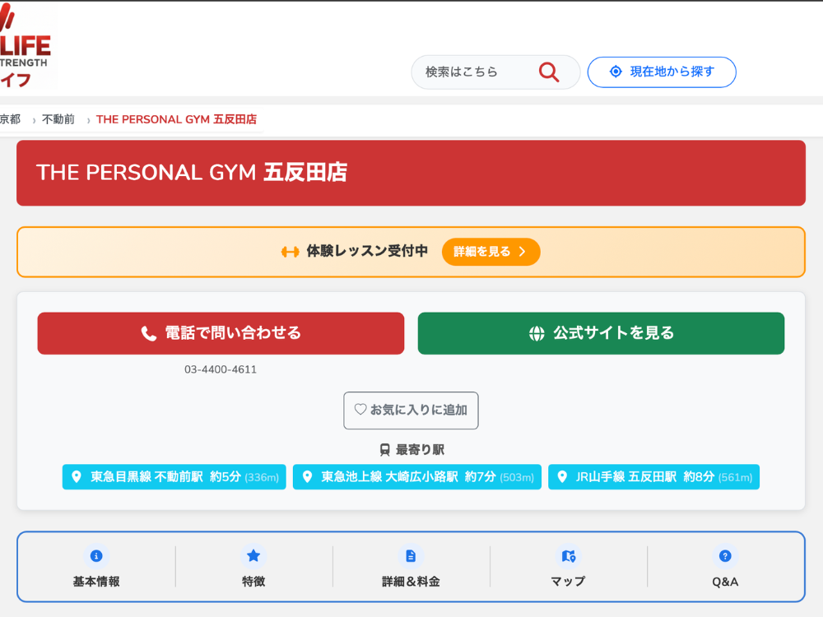Click the red magnifier search icon
This screenshot has height=617, width=823.
(548, 72)
